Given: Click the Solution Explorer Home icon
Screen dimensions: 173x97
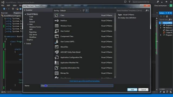Looking at the screenshot, I should point(167,16).
